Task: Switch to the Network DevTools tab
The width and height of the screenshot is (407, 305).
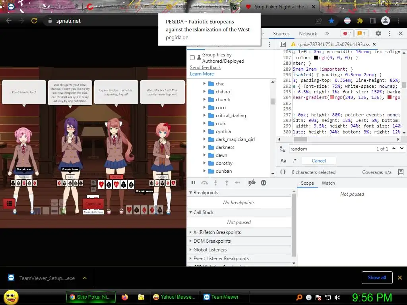Action: pos(308,34)
